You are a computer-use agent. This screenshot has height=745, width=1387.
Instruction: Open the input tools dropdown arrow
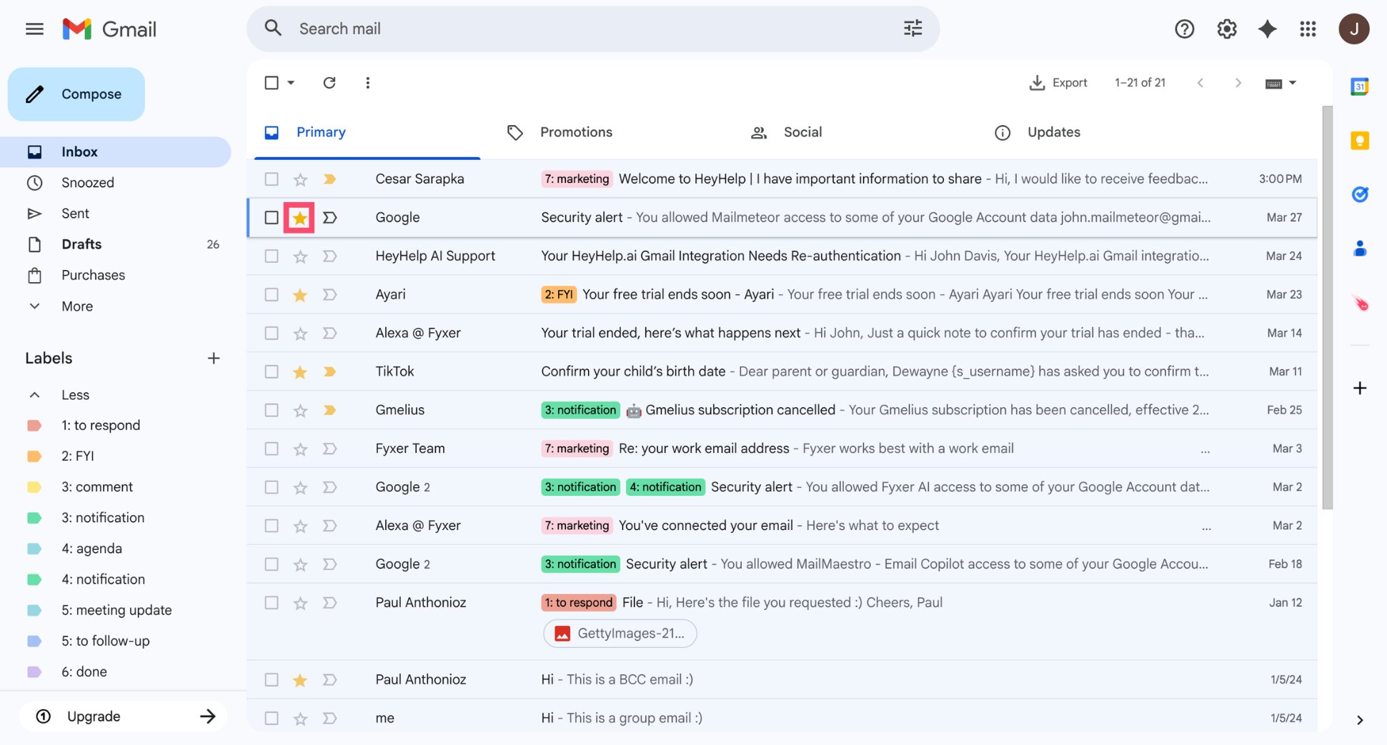point(1292,84)
